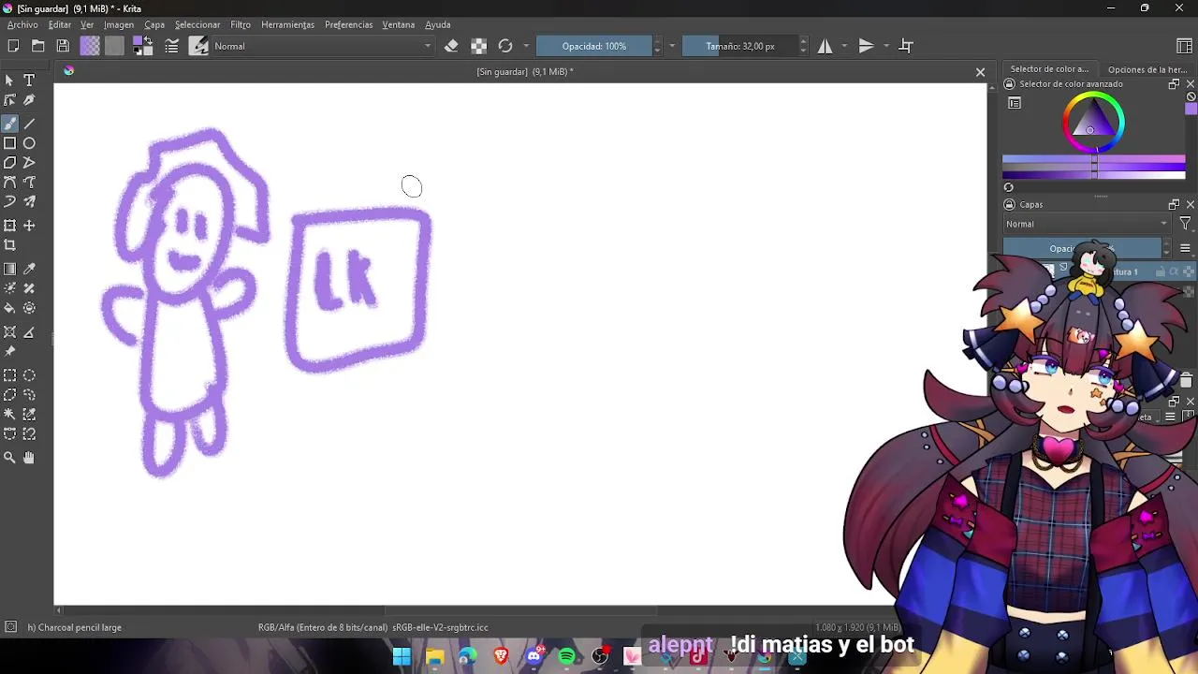Open the brush presets chooser button

(198, 46)
